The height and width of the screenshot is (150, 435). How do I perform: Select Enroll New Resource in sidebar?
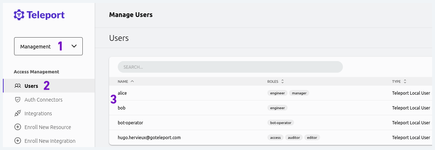pyautogui.click(x=48, y=127)
